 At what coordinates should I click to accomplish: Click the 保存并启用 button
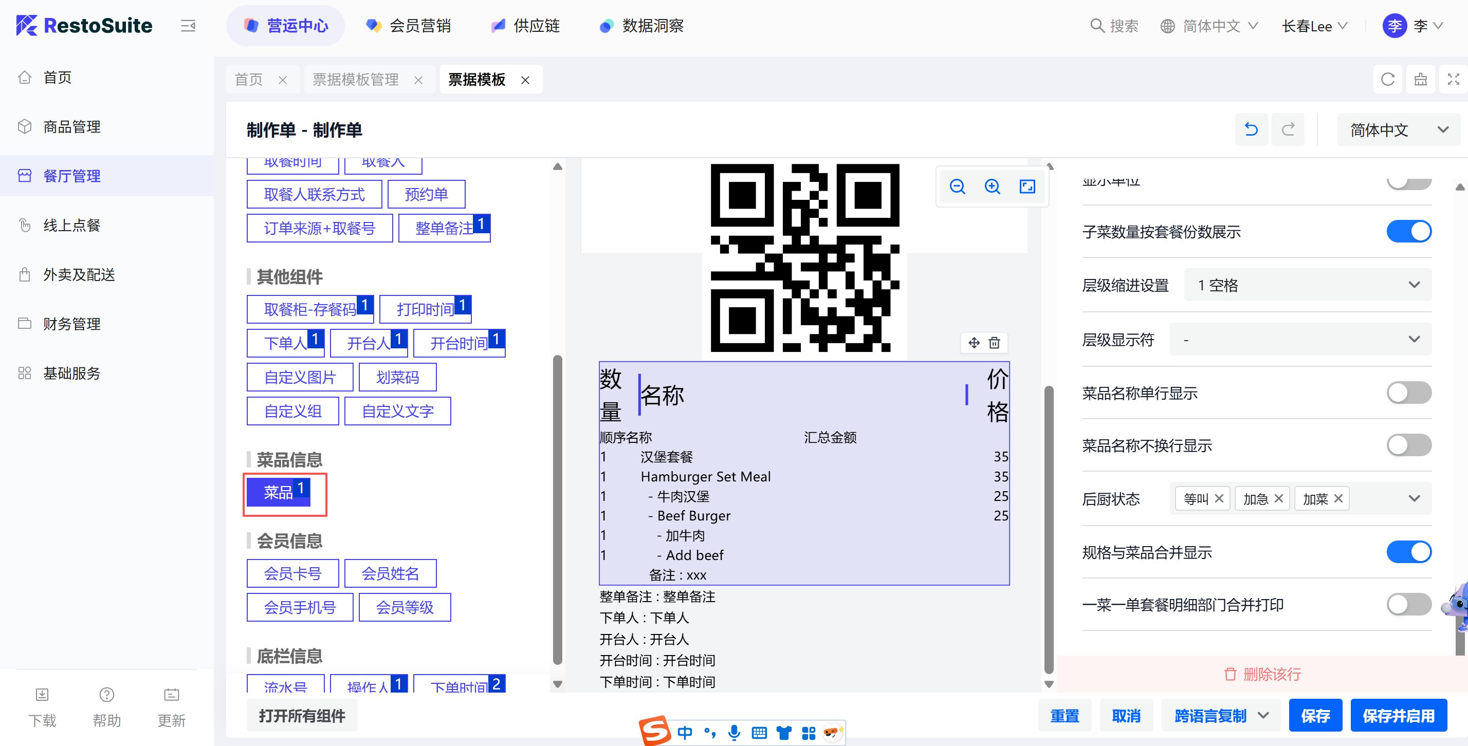point(1398,716)
